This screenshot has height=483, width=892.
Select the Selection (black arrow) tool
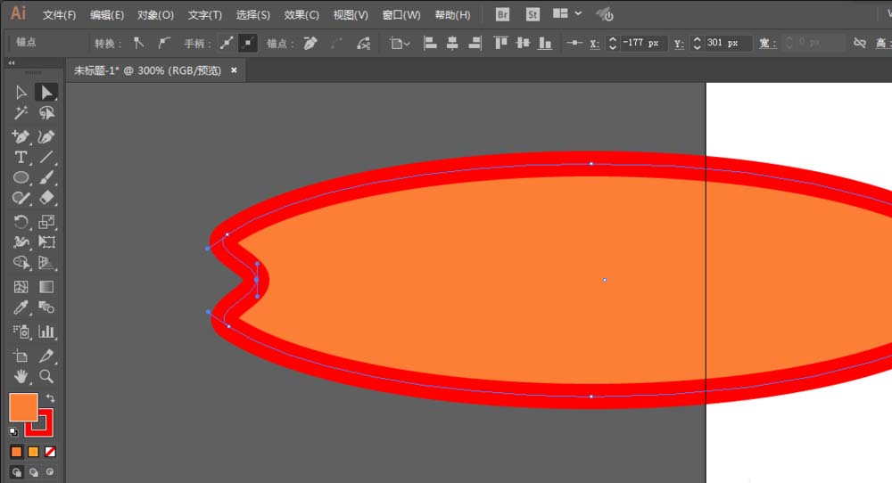coord(21,93)
